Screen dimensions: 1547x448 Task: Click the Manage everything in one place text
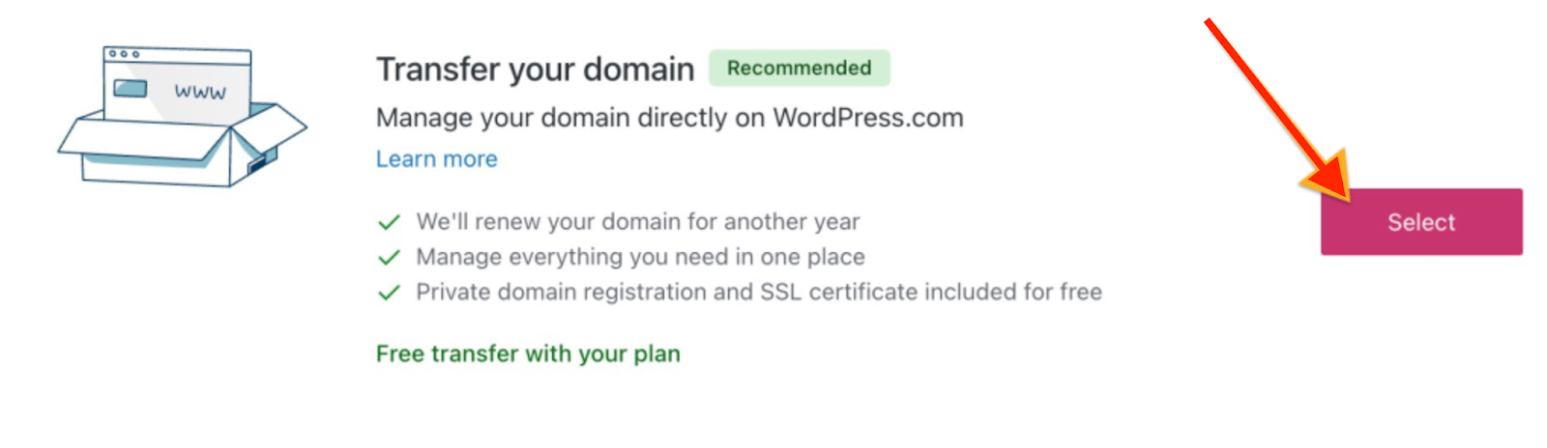640,257
